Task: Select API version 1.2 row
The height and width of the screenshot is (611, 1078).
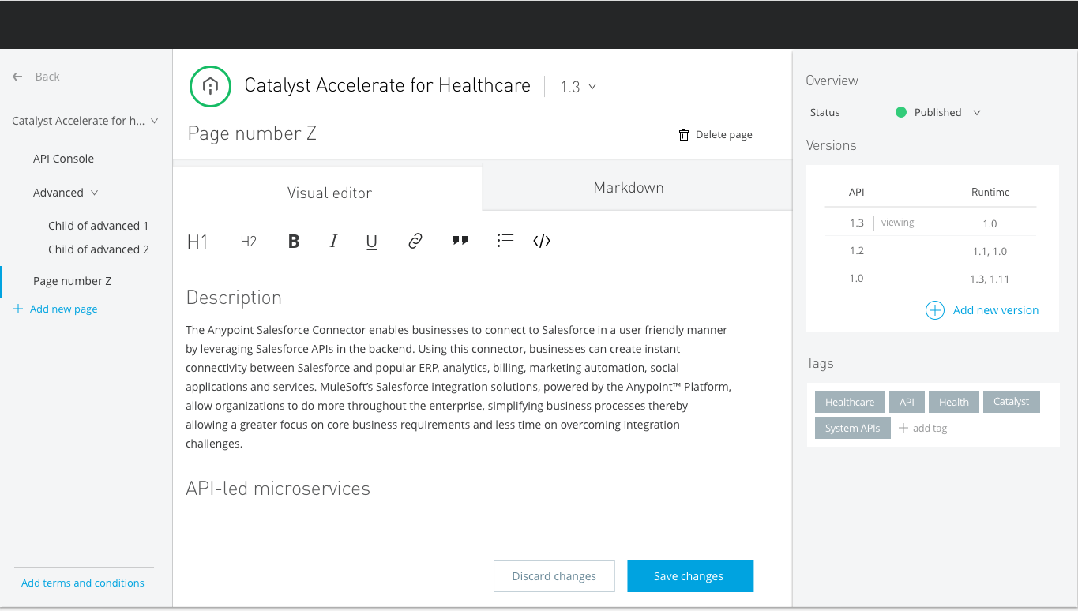Action: pyautogui.click(x=930, y=250)
